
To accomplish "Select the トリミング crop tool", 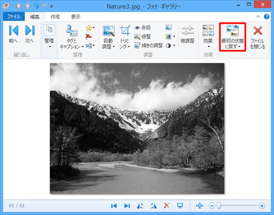I will (125, 37).
